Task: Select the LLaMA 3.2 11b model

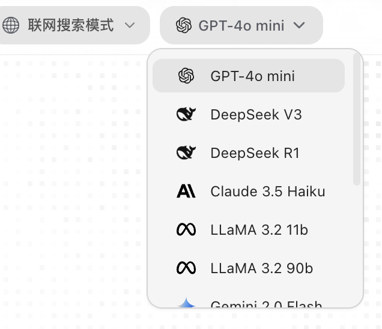Action: pos(249,230)
